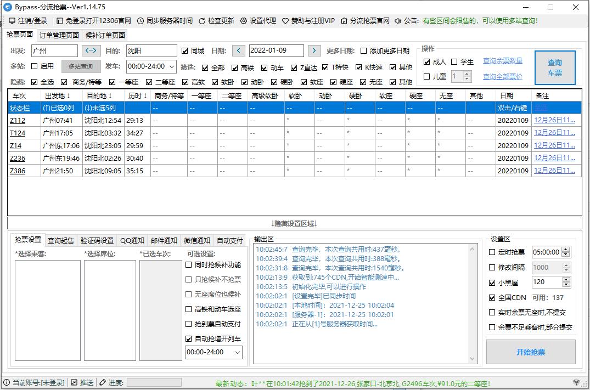Toggle 硬卧 hide checkbox

[x=274, y=82]
